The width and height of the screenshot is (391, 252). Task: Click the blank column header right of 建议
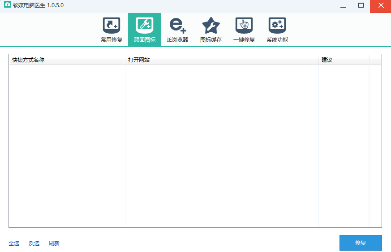point(375,60)
